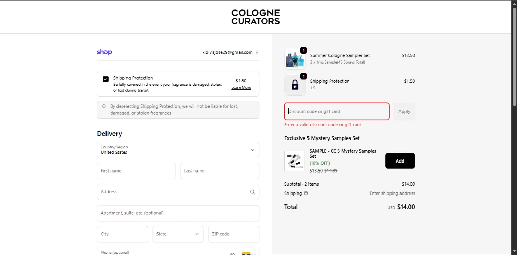Open the three-dot menu beside the email address

(257, 53)
